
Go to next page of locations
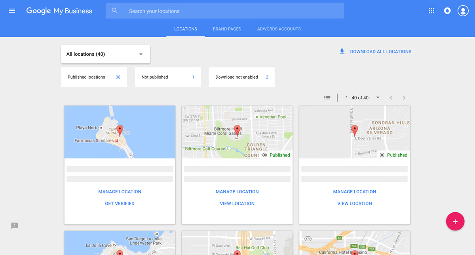pyautogui.click(x=404, y=98)
